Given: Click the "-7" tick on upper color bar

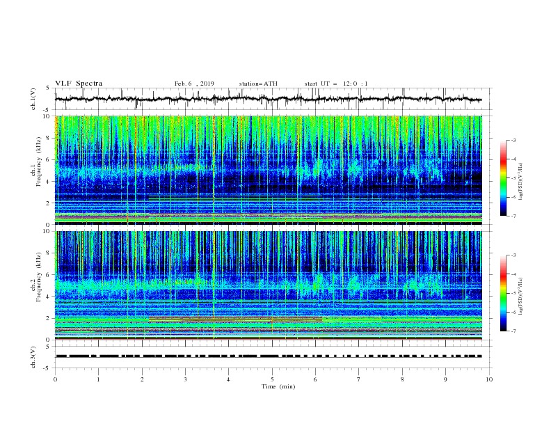Looking at the screenshot, I should pyautogui.click(x=513, y=216).
